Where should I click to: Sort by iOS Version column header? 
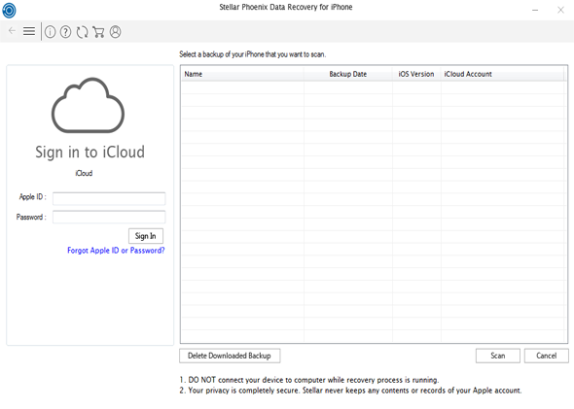click(416, 74)
